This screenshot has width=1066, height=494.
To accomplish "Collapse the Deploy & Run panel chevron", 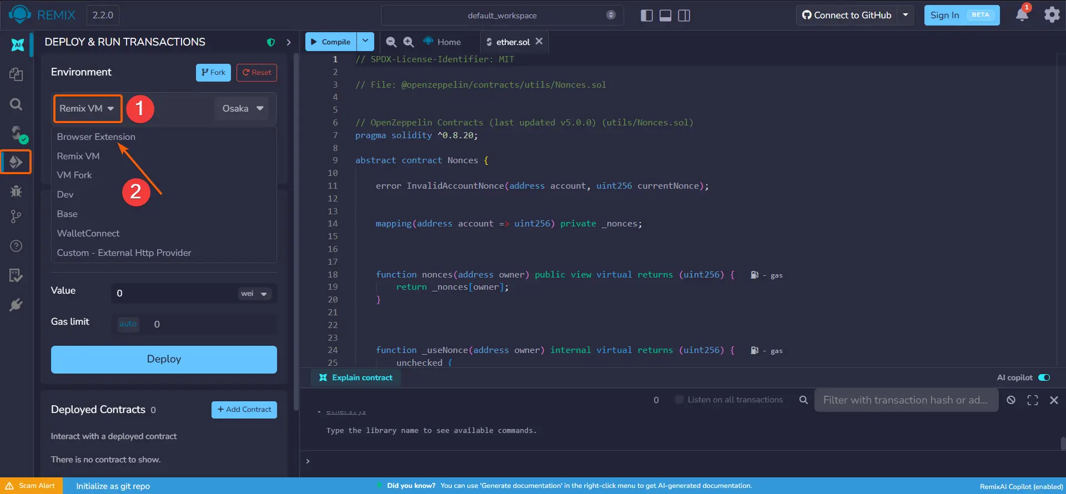I will tap(288, 42).
